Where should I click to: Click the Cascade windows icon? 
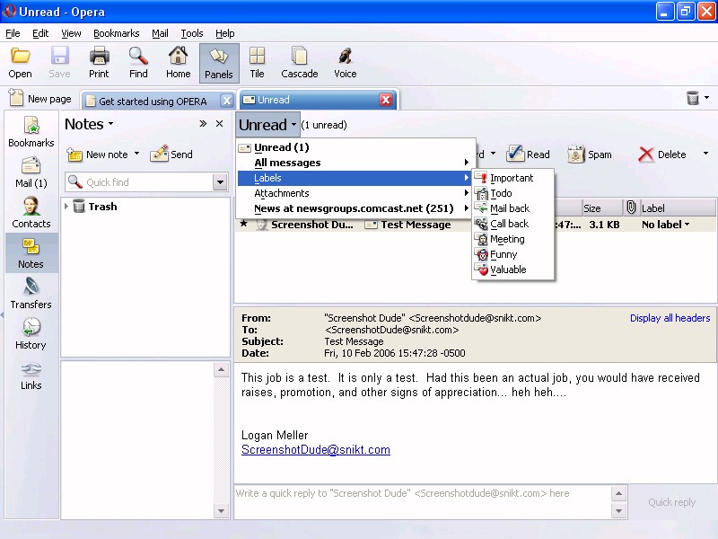point(299,63)
